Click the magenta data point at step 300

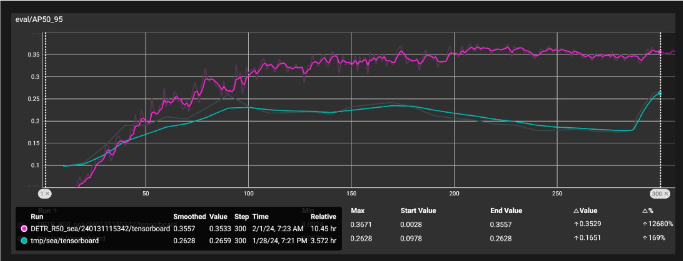coord(660,52)
